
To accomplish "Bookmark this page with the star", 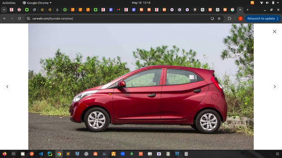I will (219, 18).
